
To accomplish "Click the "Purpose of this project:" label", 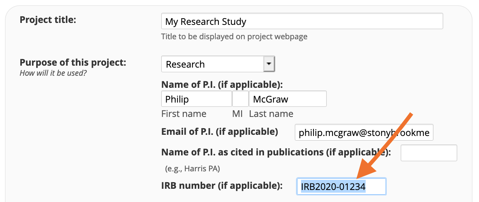I will point(73,63).
